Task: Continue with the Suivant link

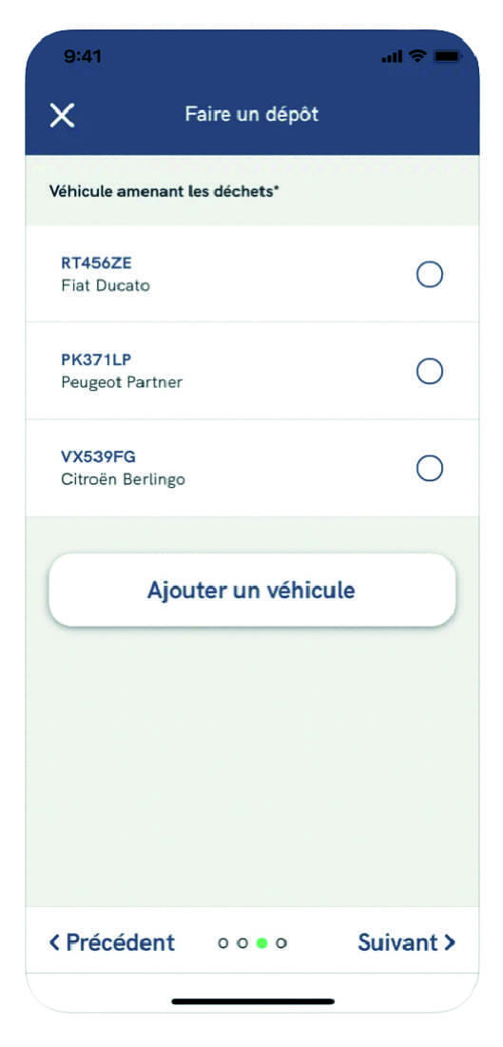Action: (407, 942)
